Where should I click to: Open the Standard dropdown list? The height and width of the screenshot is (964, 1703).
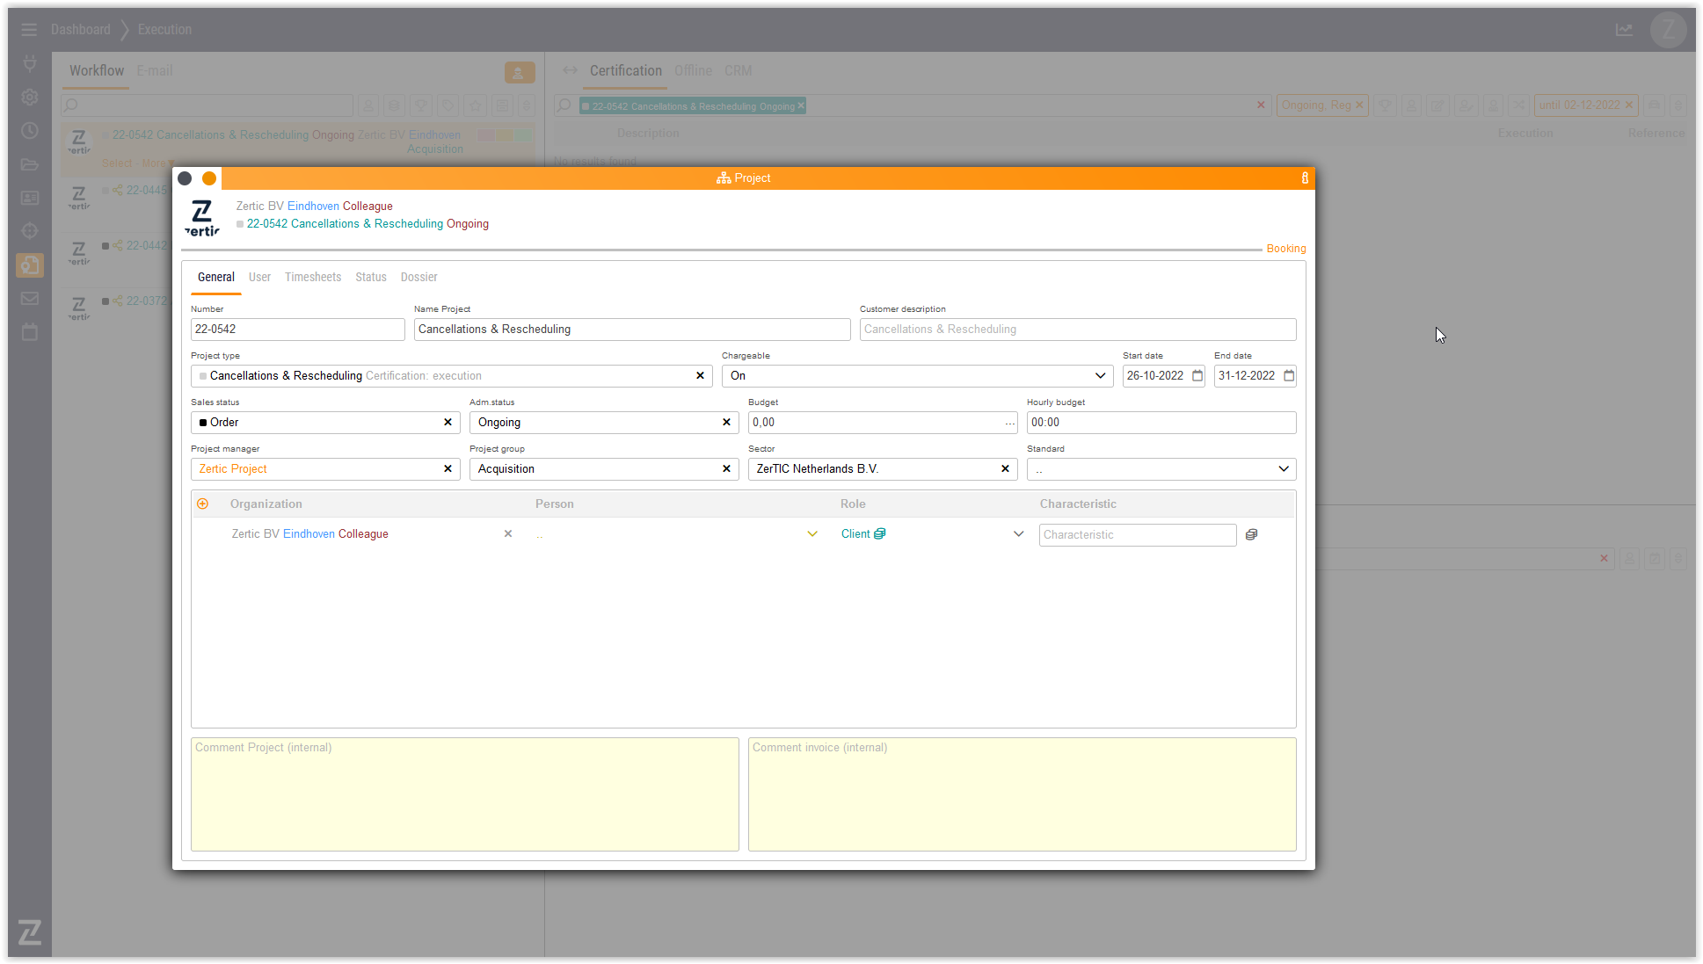click(1283, 469)
